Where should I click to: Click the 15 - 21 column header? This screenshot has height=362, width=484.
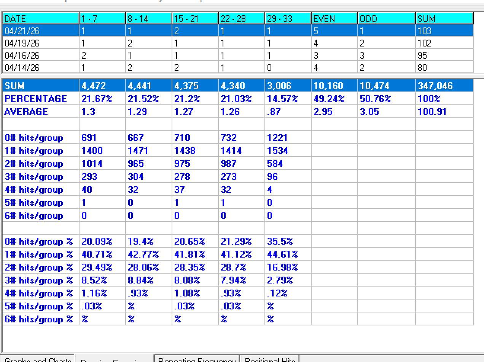point(195,19)
